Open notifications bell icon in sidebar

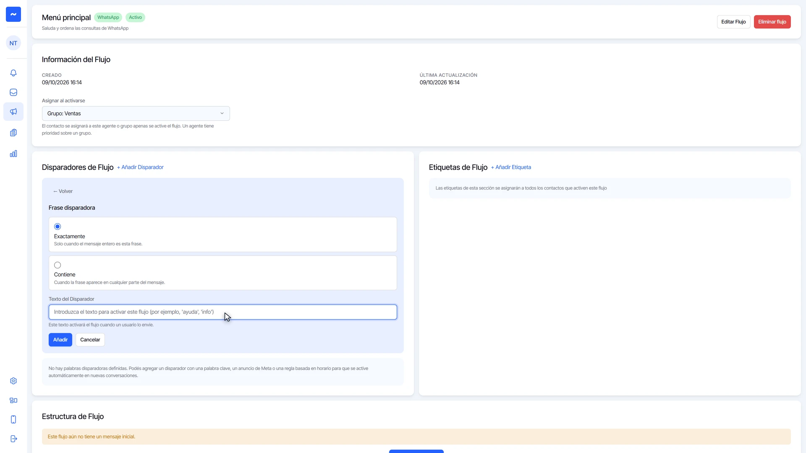[13, 73]
